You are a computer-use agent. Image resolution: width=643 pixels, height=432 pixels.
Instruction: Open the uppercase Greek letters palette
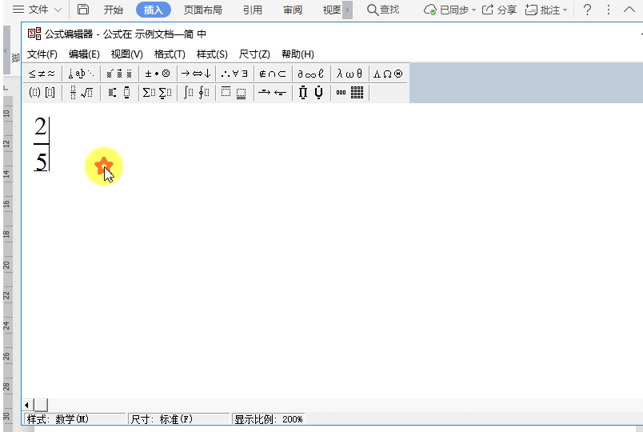[388, 74]
